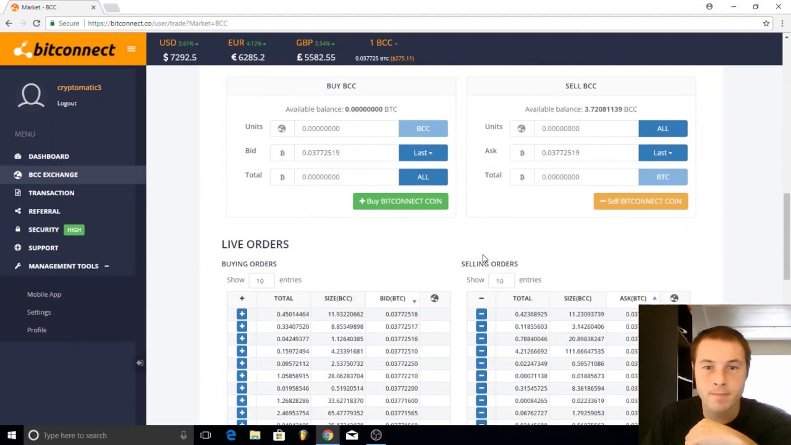
Task: Click coin icon in the buying orders table header
Action: pyautogui.click(x=434, y=299)
